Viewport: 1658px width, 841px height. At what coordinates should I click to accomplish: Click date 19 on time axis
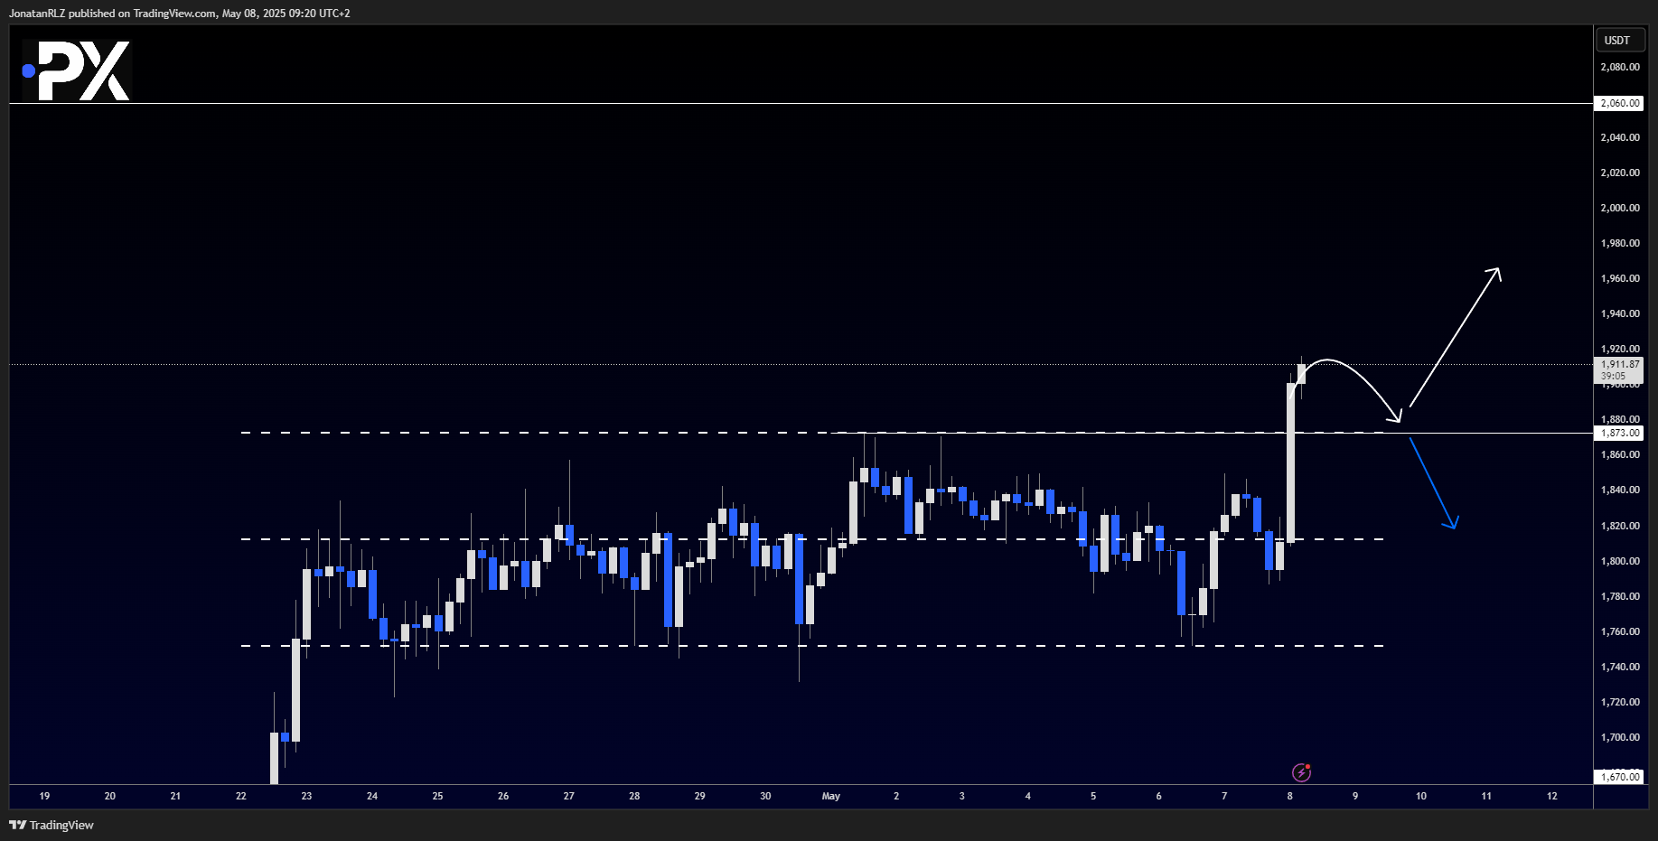coord(44,796)
